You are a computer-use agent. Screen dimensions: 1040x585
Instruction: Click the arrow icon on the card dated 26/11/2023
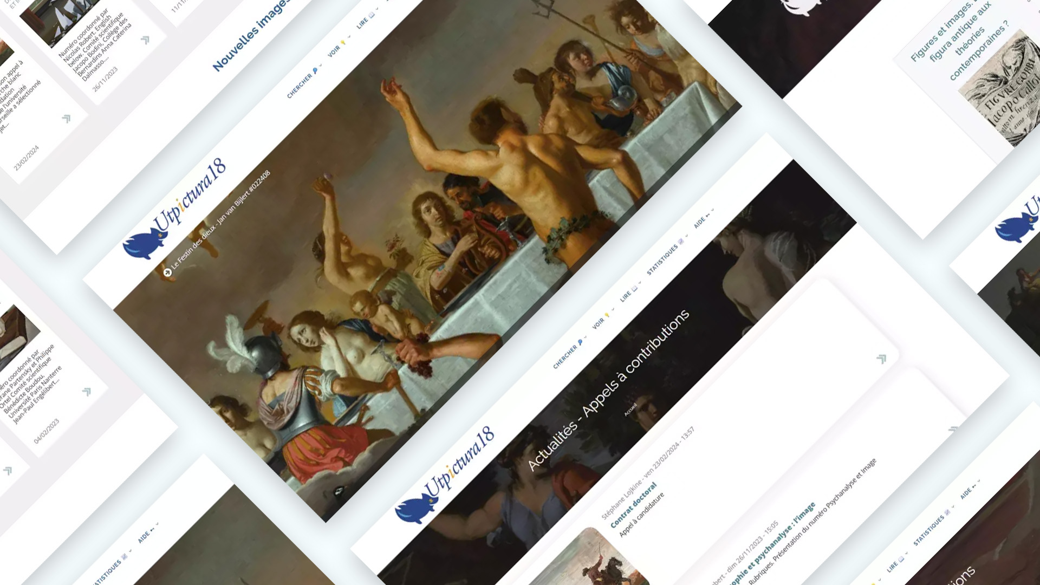(x=145, y=40)
